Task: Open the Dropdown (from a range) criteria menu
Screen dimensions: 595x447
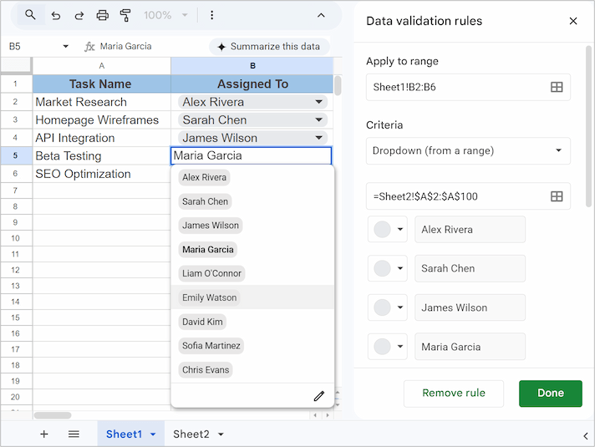Action: pos(468,150)
